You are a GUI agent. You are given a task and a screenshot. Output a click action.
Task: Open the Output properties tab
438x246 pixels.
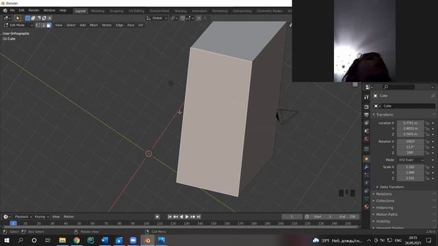[367, 115]
